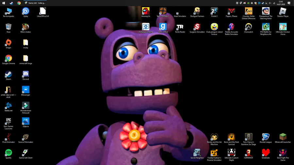
Task: Select Boris and the Dark Survival icon
Action: pos(231,139)
